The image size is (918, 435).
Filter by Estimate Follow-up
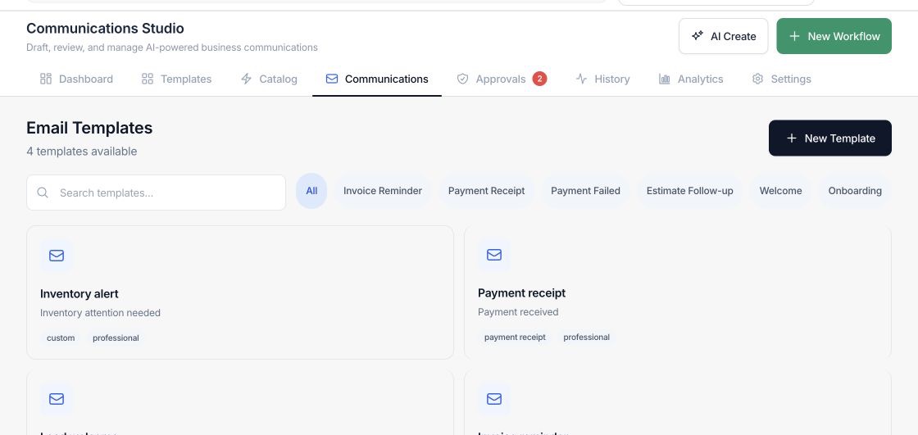[x=689, y=191]
